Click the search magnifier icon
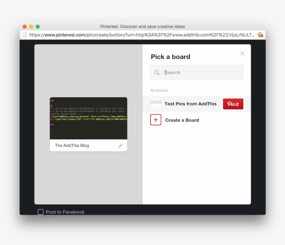Viewport: 285px width, 245px height. [x=157, y=72]
